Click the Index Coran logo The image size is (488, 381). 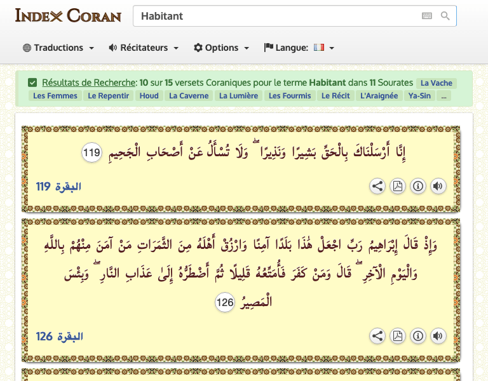[68, 15]
